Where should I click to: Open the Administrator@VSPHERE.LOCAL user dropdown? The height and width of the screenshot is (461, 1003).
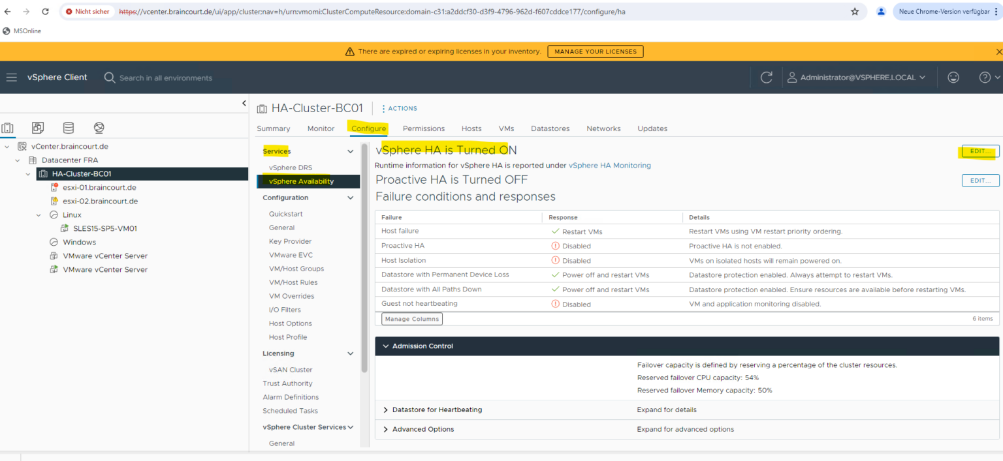856,78
